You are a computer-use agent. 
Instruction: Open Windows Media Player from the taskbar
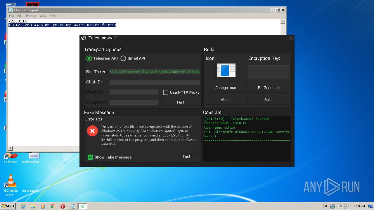pyautogui.click(x=43, y=206)
